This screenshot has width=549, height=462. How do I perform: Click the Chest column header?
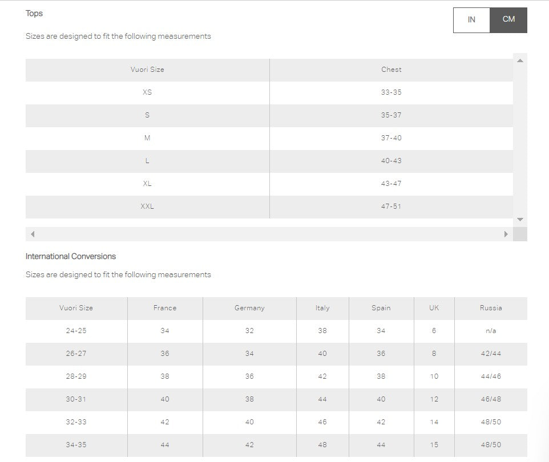(391, 70)
